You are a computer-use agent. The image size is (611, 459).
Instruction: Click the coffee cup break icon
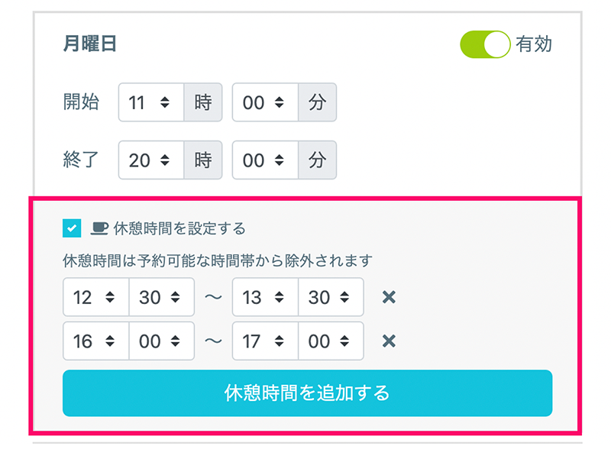click(x=99, y=228)
